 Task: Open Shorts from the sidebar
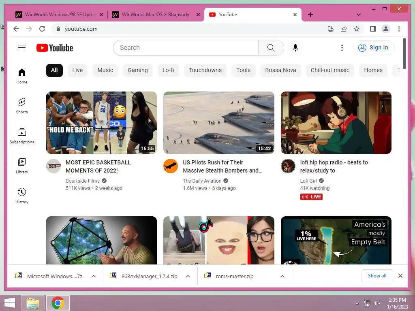[22, 106]
